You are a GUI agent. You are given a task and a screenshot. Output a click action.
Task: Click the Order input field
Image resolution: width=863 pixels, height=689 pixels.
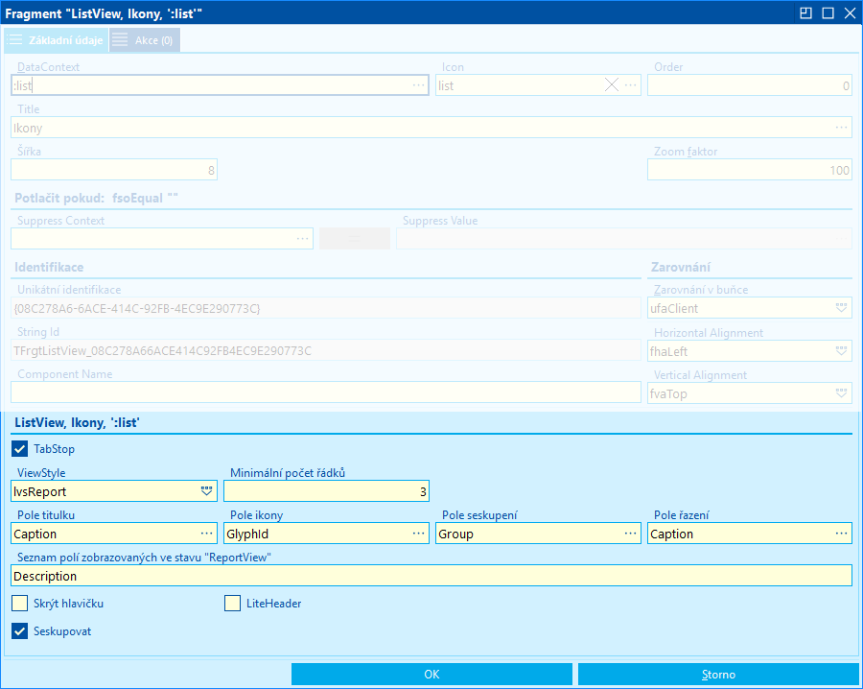coord(750,85)
